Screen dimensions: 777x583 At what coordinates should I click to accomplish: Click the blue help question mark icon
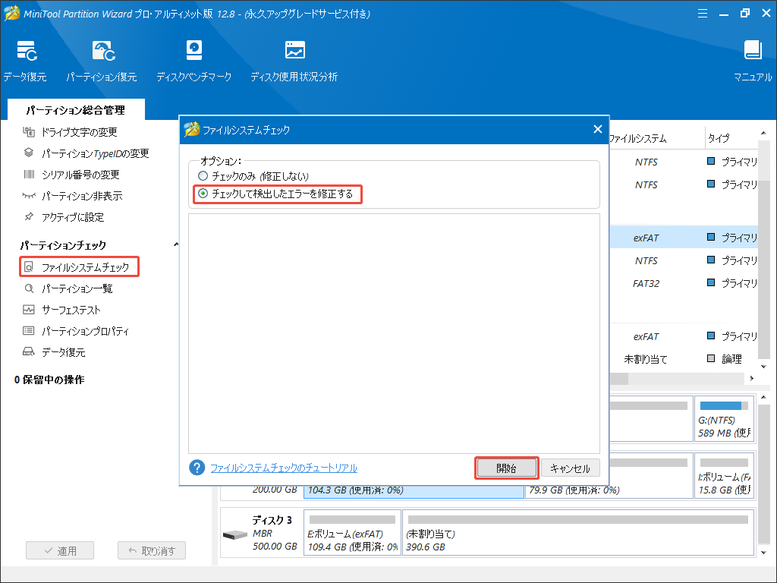pyautogui.click(x=197, y=468)
